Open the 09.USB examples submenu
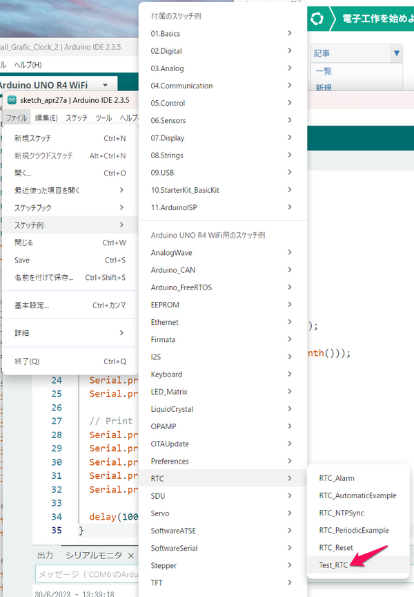The height and width of the screenshot is (597, 414). tap(222, 173)
